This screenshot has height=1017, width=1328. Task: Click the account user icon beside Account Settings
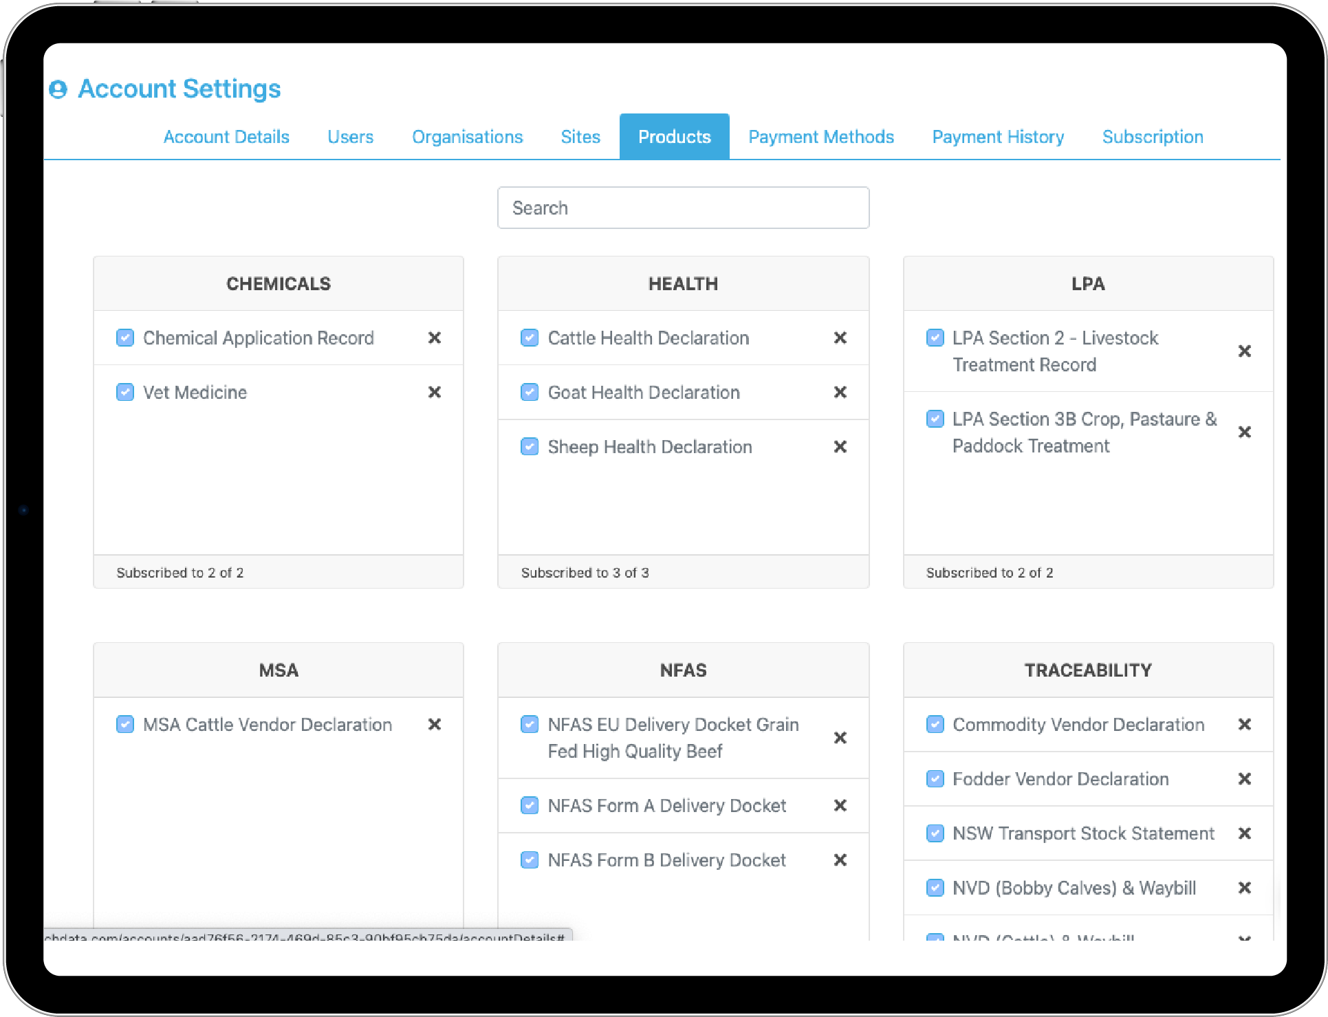58,89
